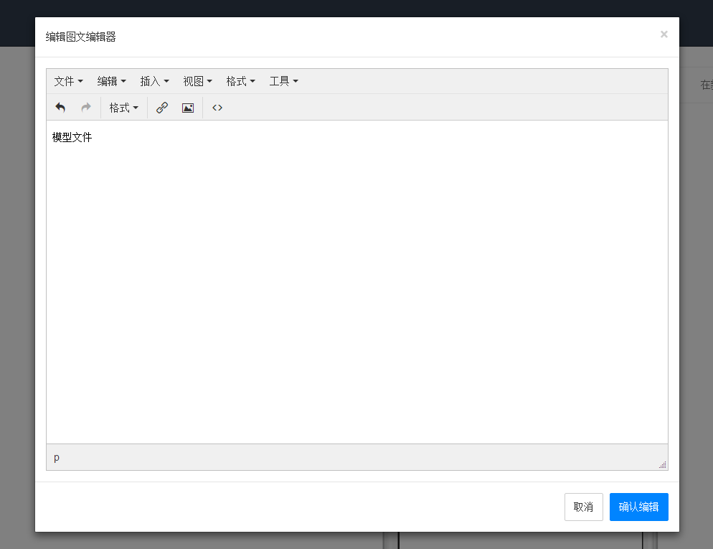The height and width of the screenshot is (549, 713).
Task: Insert an image using the picture icon
Action: coord(188,108)
